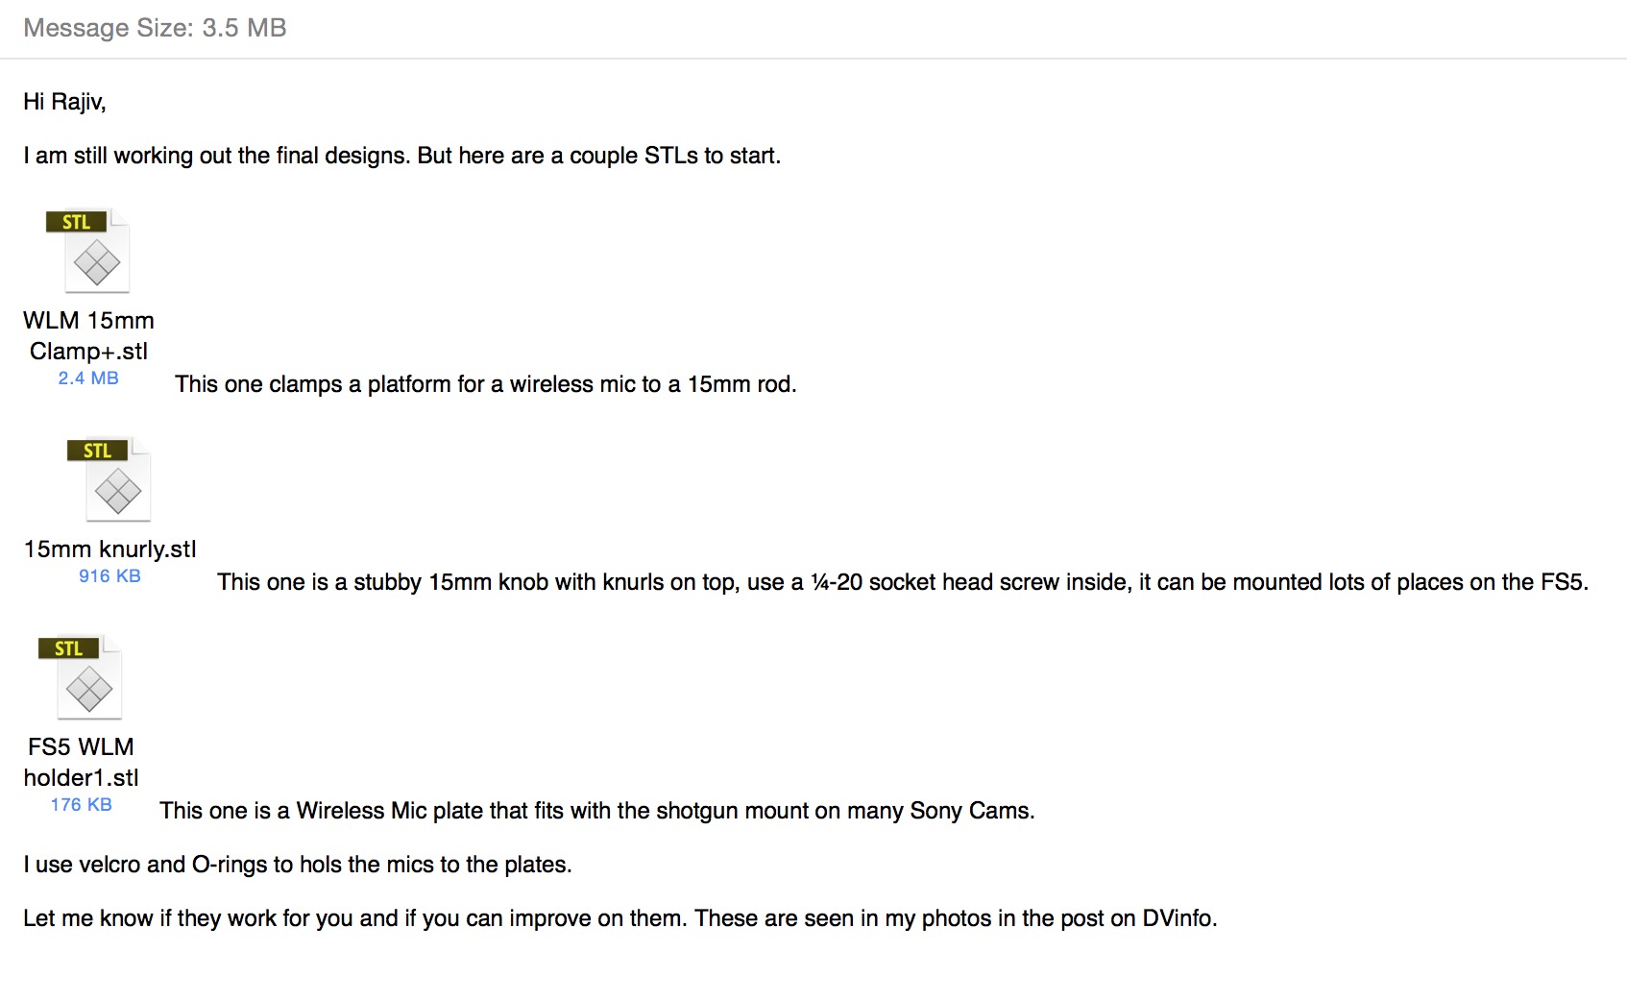The width and height of the screenshot is (1627, 1001).
Task: Select the 'FS5 WLM holder1.stl' filename label
Action: [x=81, y=762]
